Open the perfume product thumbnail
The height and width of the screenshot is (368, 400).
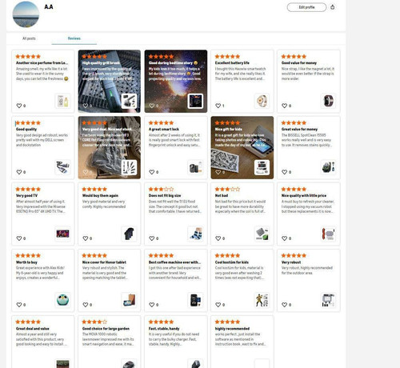(63, 101)
